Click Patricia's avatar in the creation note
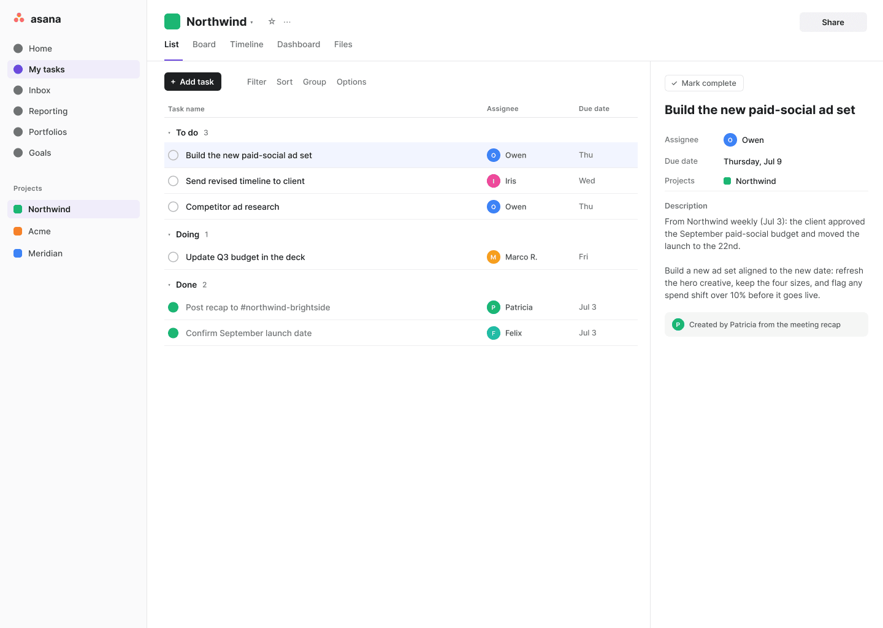This screenshot has width=883, height=628. (x=678, y=324)
